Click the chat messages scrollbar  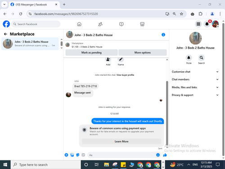point(167,113)
